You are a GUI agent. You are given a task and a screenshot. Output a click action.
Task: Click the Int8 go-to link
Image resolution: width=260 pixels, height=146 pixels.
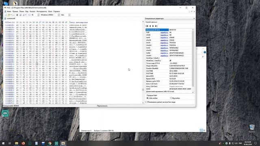(x=164, y=32)
